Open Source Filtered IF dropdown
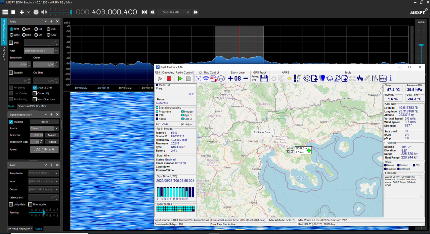The width and height of the screenshot is (430, 234). click(44, 128)
